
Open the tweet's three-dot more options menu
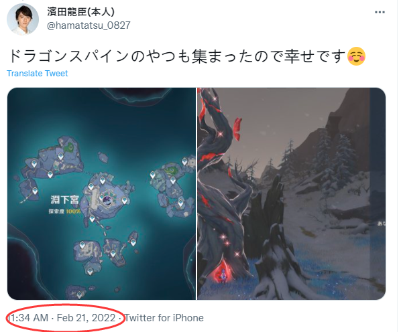[x=380, y=12]
